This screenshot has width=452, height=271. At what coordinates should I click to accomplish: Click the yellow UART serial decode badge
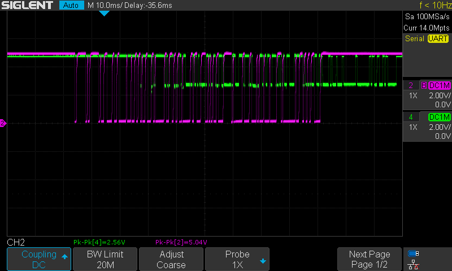[x=438, y=38]
